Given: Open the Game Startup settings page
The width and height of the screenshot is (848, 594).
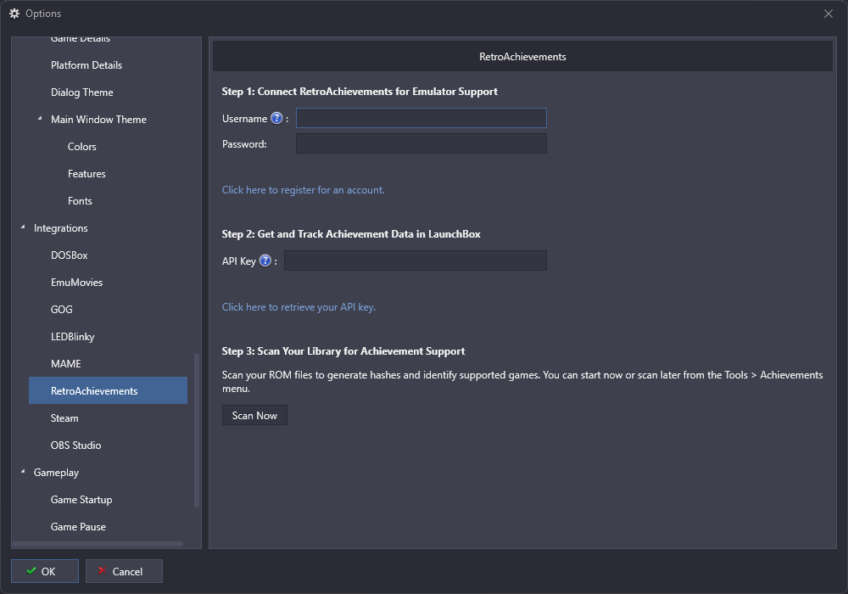Looking at the screenshot, I should (81, 499).
